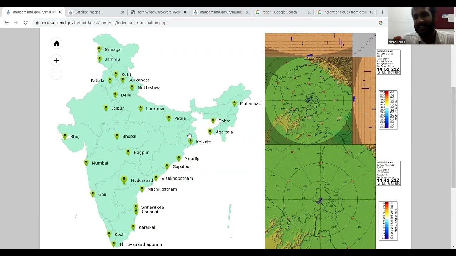Switch to the radar - Google Search tab
The height and width of the screenshot is (256, 456).
[x=283, y=12]
